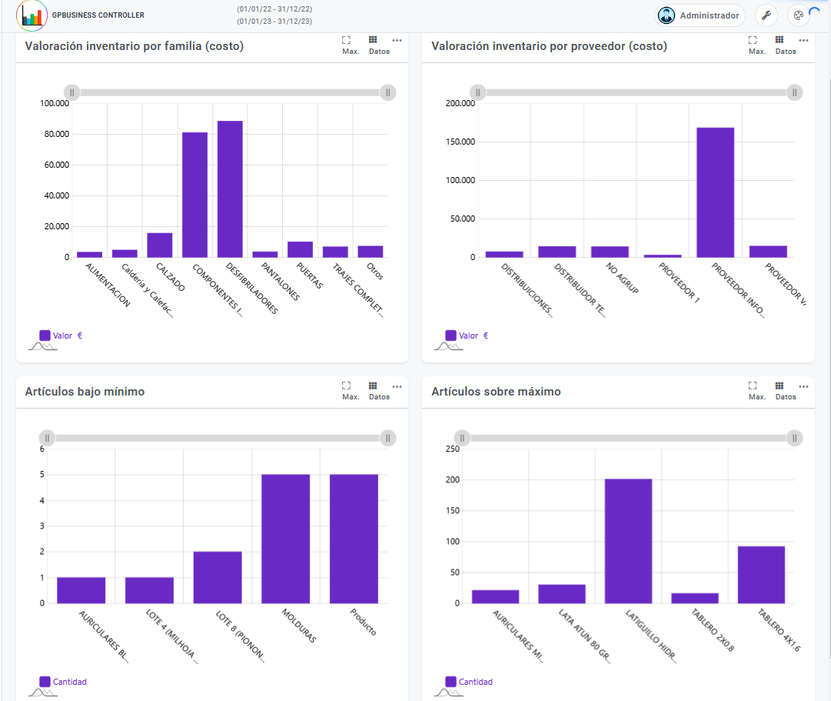Viewport: 831px width, 701px height.
Task: Open more options menu for familia chart
Action: click(397, 40)
